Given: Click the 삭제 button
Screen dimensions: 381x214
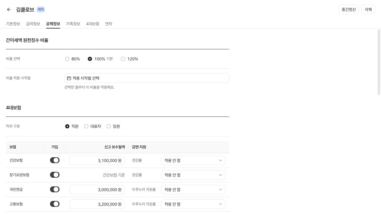Looking at the screenshot, I should [x=368, y=10].
